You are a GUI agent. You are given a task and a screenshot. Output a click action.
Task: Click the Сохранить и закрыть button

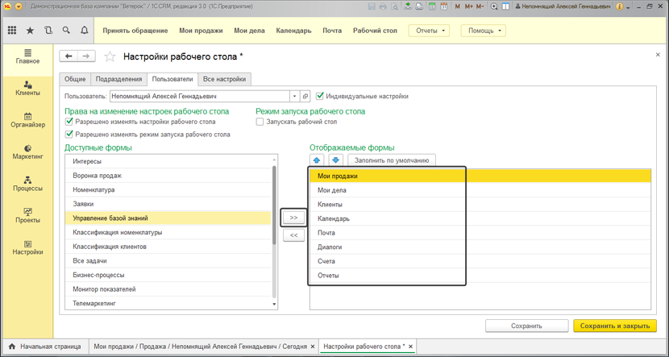coord(614,326)
